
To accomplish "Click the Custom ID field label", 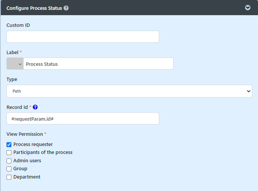I will click(18, 25).
